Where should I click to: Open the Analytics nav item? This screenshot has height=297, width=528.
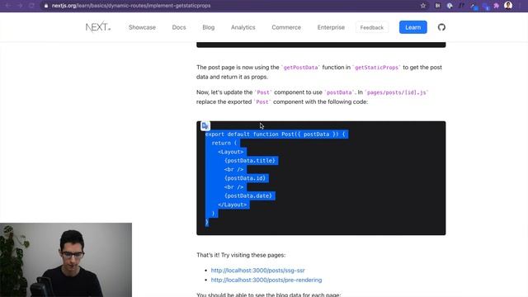click(243, 27)
